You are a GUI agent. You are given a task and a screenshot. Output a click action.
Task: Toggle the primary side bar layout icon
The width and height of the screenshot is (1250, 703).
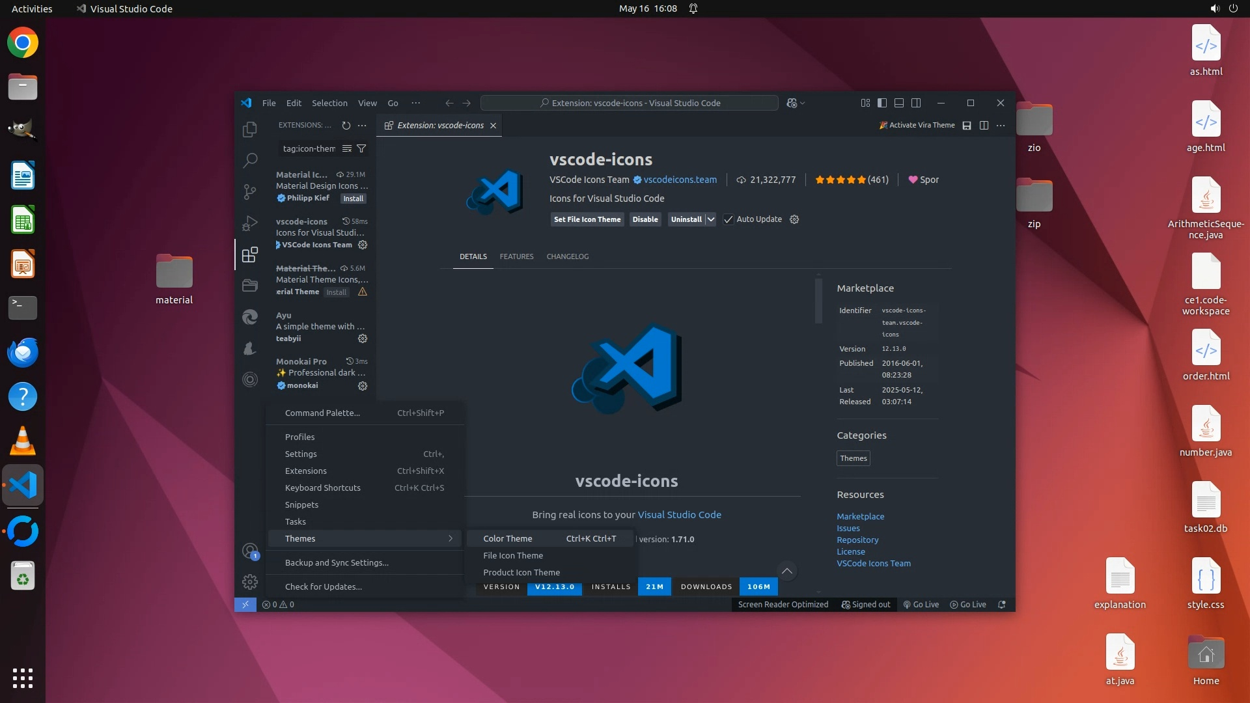click(882, 103)
